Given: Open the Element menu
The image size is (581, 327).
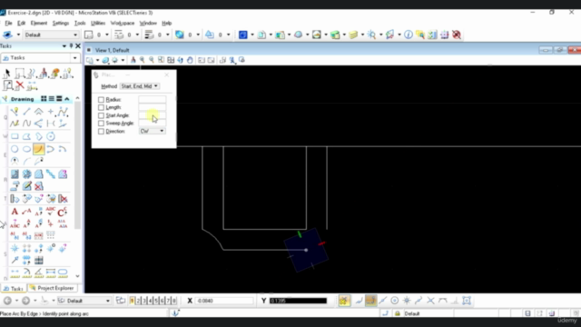Looking at the screenshot, I should 39,23.
